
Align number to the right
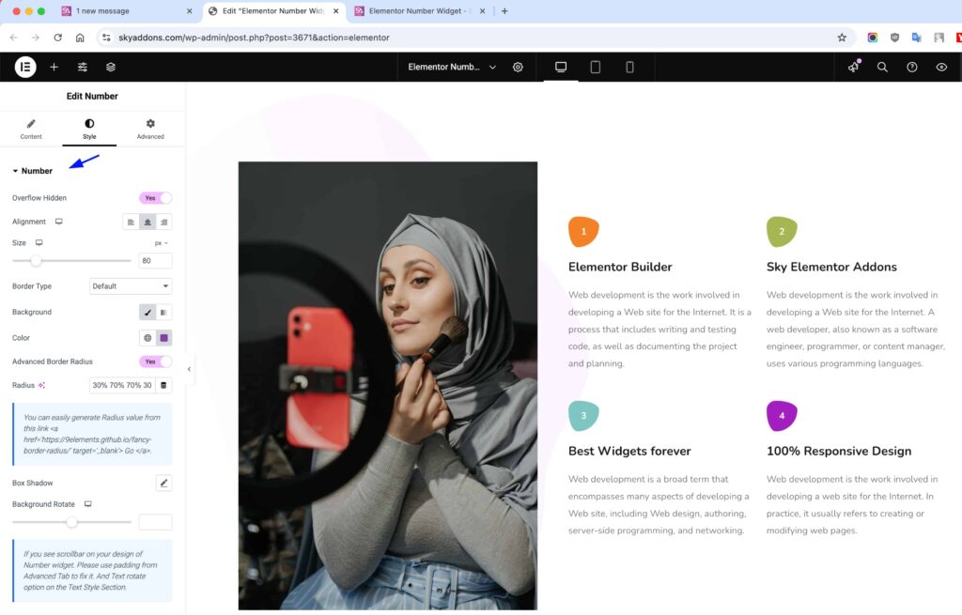point(163,222)
